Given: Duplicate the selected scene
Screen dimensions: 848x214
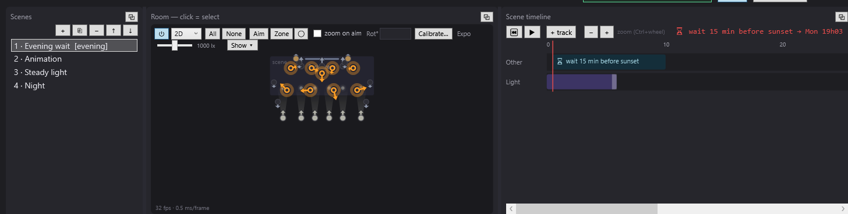Looking at the screenshot, I should 80,30.
